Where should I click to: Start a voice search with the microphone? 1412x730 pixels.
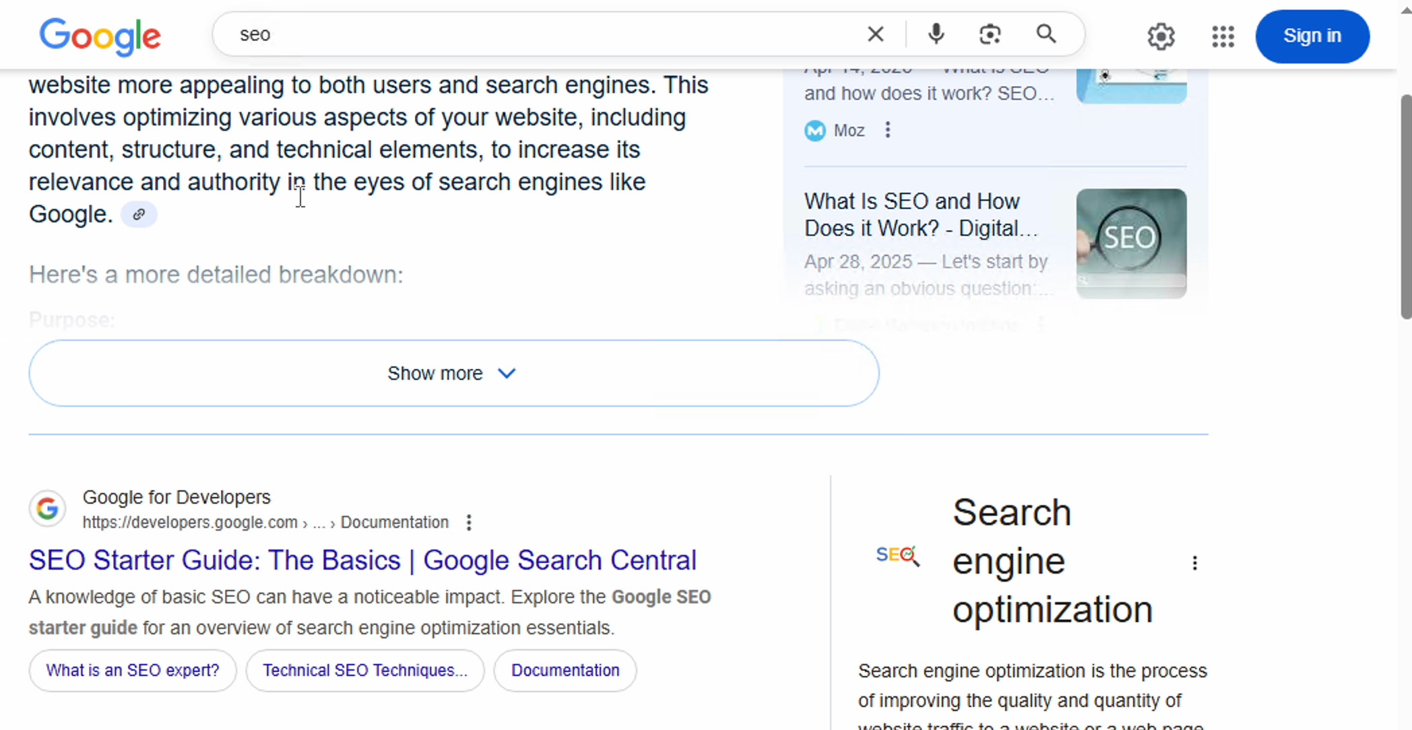click(935, 34)
